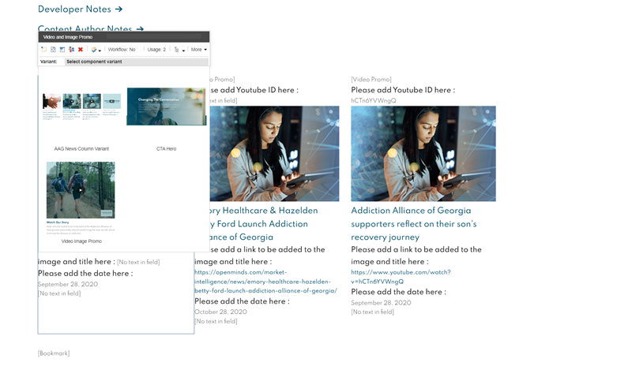Click the Video and Image Promo title bar
The height and width of the screenshot is (366, 632).
(x=124, y=37)
